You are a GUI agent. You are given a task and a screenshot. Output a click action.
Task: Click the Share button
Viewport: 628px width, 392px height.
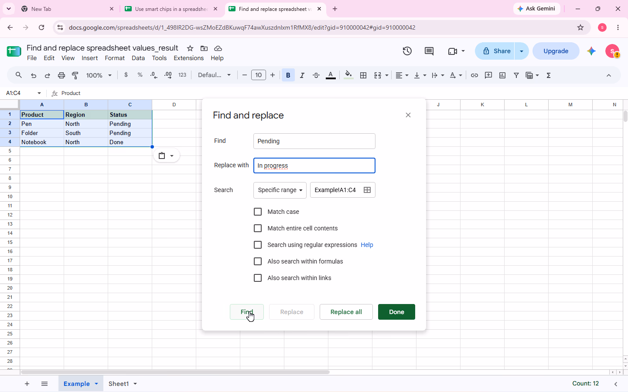(495, 51)
